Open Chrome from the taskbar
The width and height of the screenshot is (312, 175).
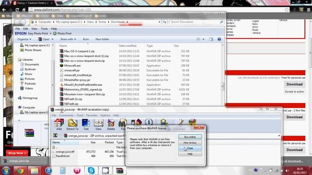point(20,171)
